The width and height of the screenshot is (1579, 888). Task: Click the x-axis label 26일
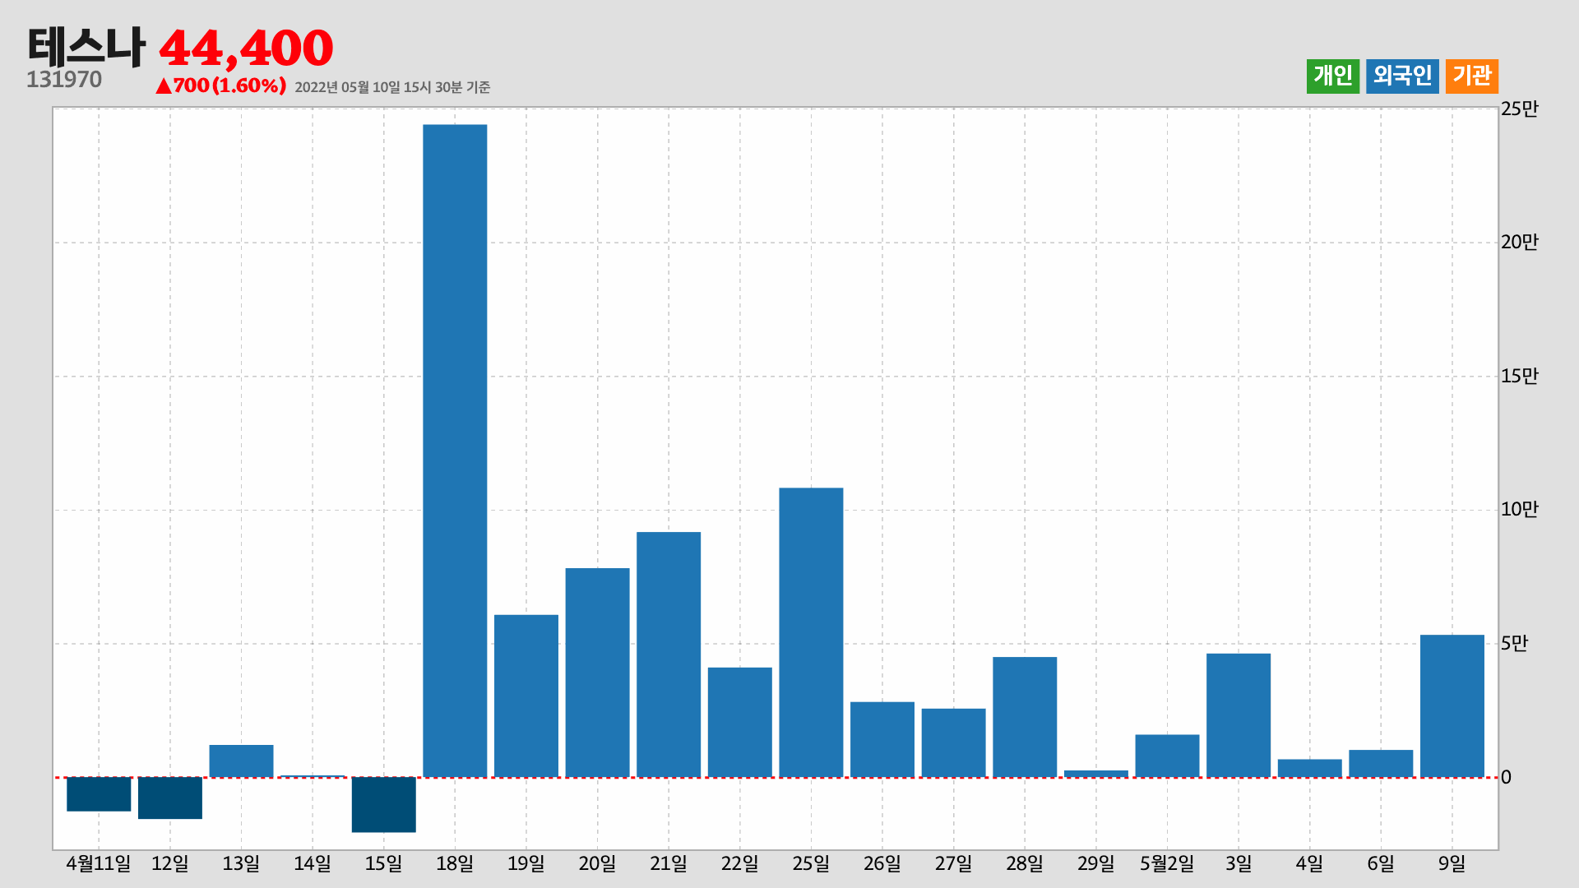click(882, 863)
